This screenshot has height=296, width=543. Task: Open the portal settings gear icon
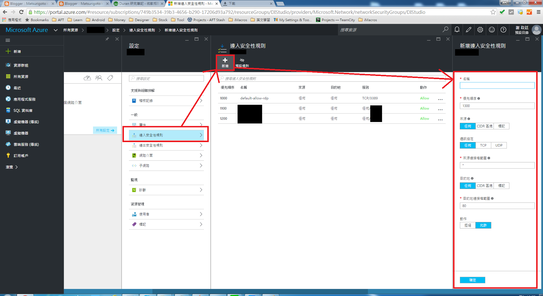480,30
